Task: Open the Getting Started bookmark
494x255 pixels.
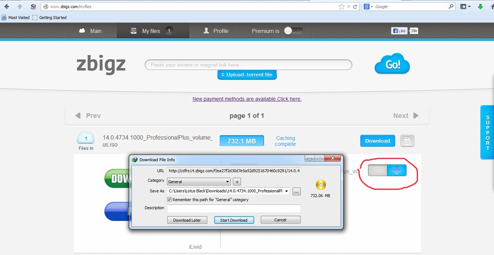Action: pyautogui.click(x=49, y=18)
